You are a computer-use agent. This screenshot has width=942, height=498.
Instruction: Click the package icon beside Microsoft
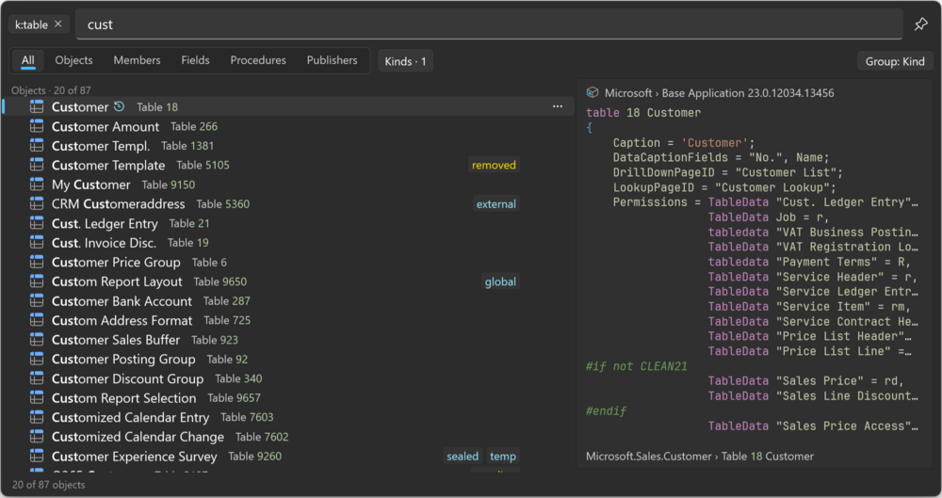coord(593,92)
